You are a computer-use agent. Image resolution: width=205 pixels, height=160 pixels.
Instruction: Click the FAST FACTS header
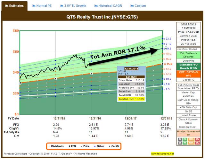[188, 24]
